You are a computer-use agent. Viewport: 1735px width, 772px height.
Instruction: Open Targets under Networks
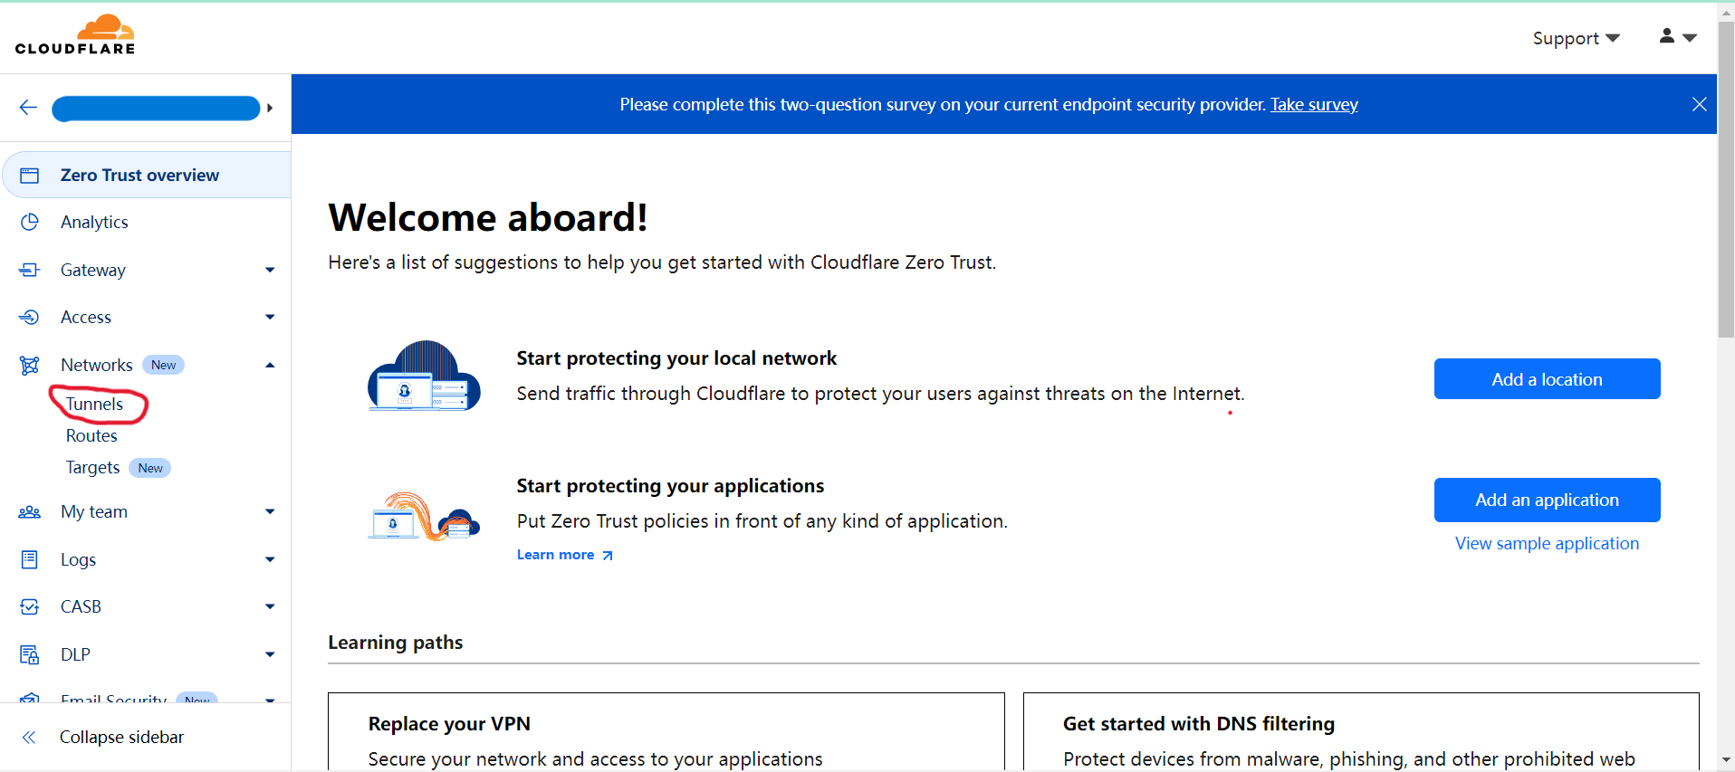coord(92,467)
